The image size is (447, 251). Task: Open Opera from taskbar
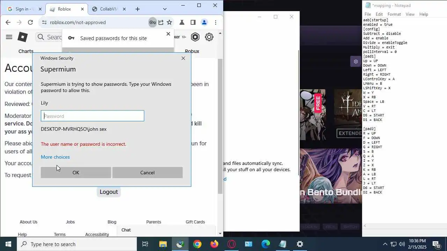click(x=232, y=244)
